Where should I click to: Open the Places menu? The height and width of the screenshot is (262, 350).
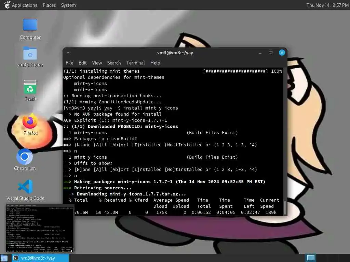(x=49, y=5)
